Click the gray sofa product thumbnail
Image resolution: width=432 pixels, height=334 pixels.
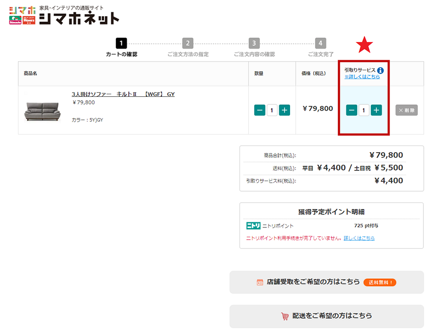coord(42,111)
